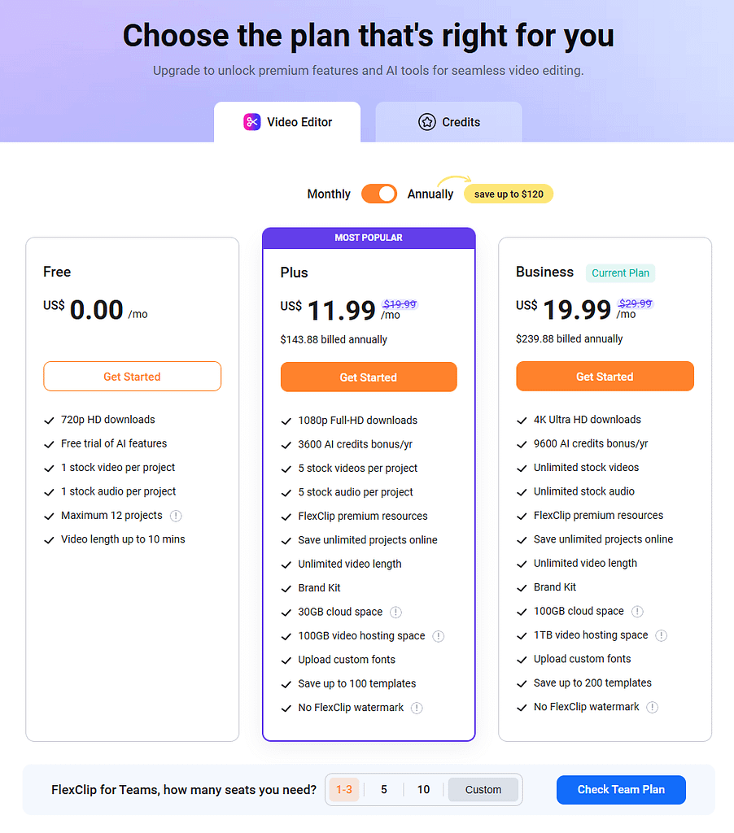Screen dimensions: 734x833
Task: Click Get Started on the Plus plan
Action: 368,377
